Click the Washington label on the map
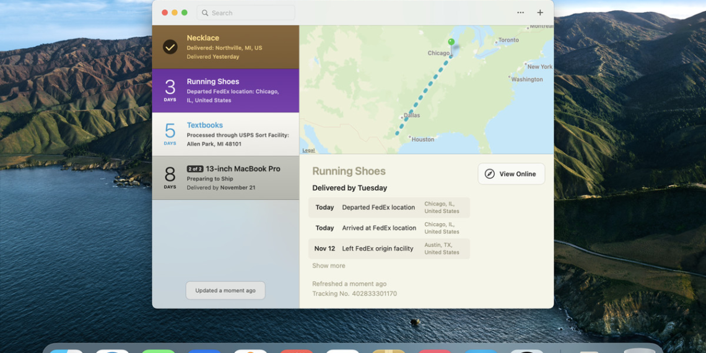Screen dimensions: 706x353 [x=527, y=79]
